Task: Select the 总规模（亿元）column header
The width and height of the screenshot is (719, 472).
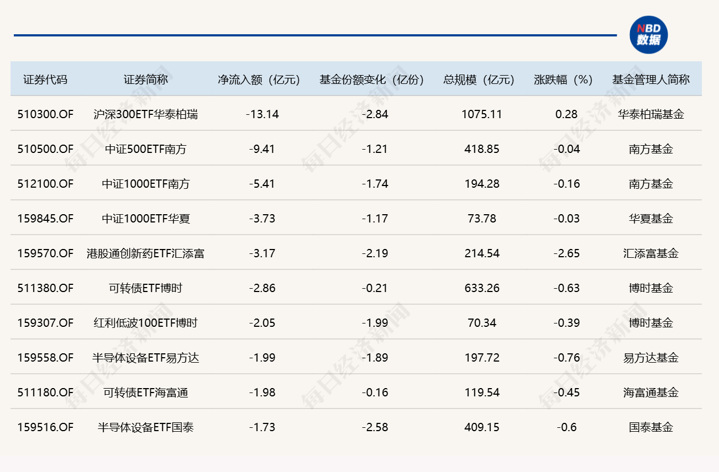Action: pyautogui.click(x=479, y=79)
